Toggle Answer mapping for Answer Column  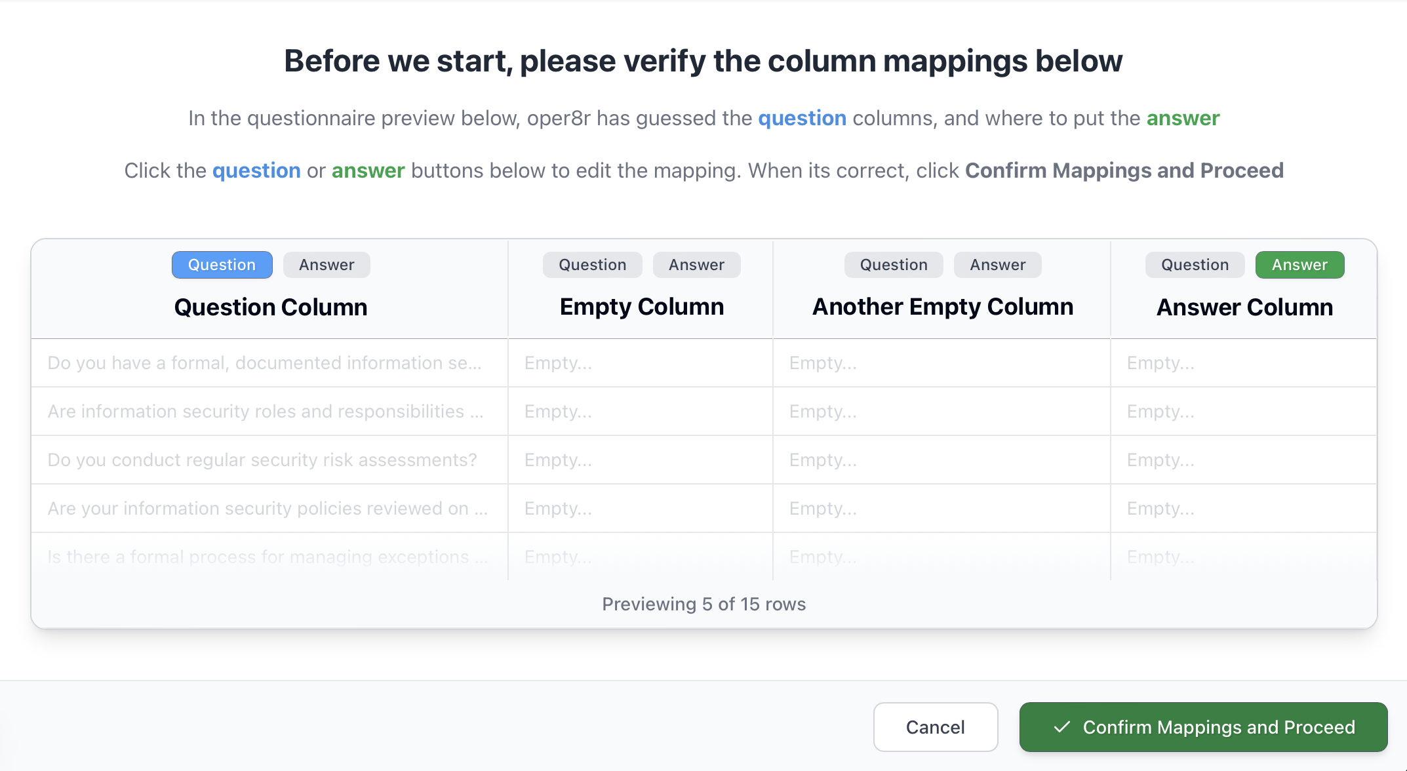(1299, 265)
